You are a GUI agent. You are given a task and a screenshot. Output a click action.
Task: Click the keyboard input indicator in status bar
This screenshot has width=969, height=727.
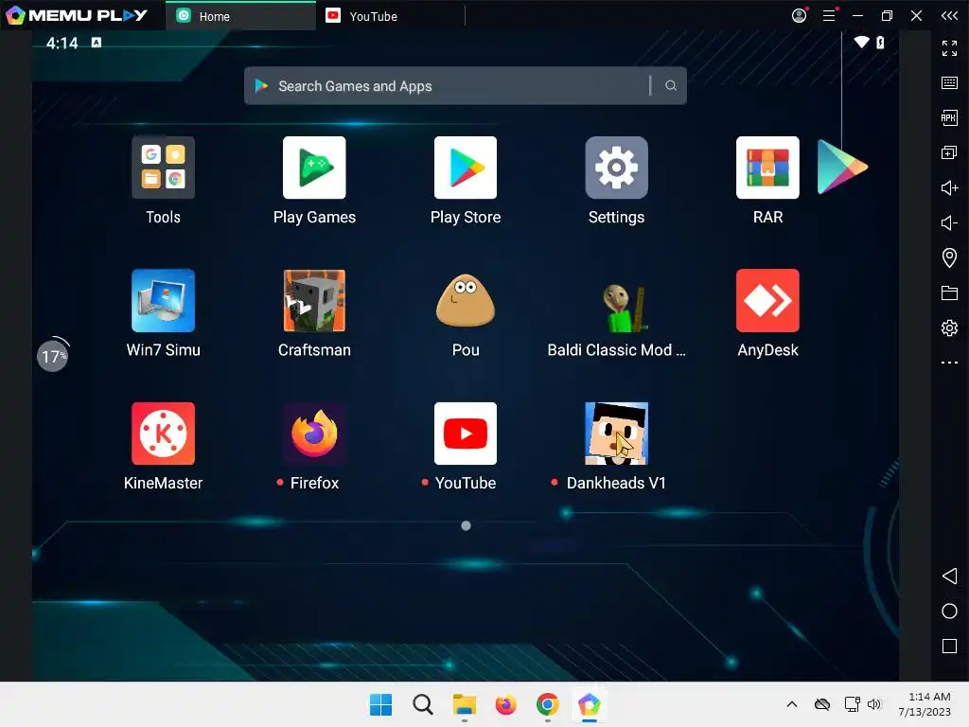click(97, 42)
